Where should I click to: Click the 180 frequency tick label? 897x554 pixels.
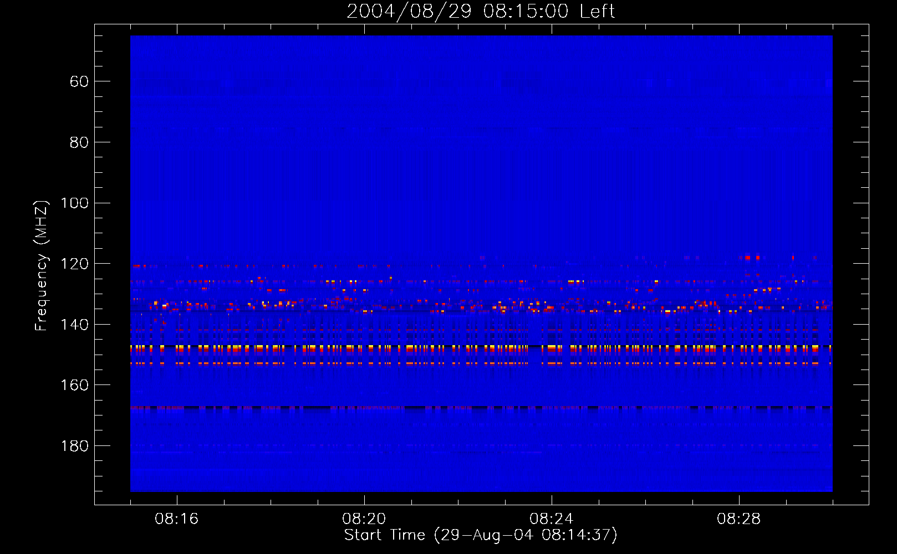(74, 446)
